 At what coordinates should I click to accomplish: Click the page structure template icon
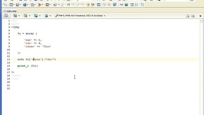(11, 5)
